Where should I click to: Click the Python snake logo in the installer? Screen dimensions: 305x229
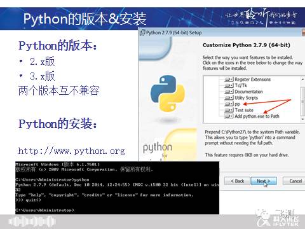point(167,94)
